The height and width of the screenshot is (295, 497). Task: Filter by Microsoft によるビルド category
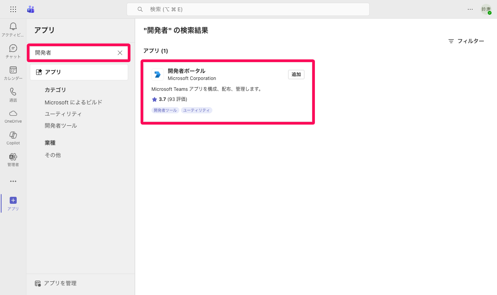(x=73, y=102)
